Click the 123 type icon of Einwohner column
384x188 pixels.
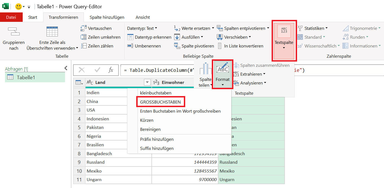click(x=156, y=82)
